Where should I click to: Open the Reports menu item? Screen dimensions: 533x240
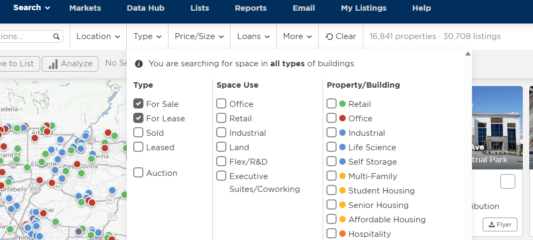251,8
